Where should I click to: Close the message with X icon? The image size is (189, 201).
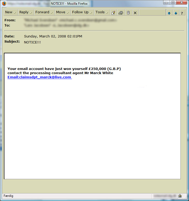click(x=135, y=13)
